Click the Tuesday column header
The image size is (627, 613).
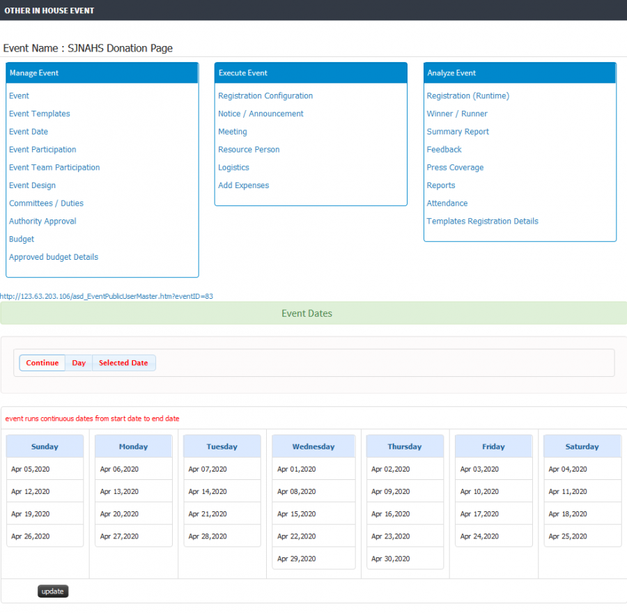point(222,447)
